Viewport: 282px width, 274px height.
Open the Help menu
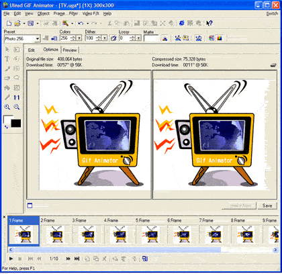(x=107, y=13)
